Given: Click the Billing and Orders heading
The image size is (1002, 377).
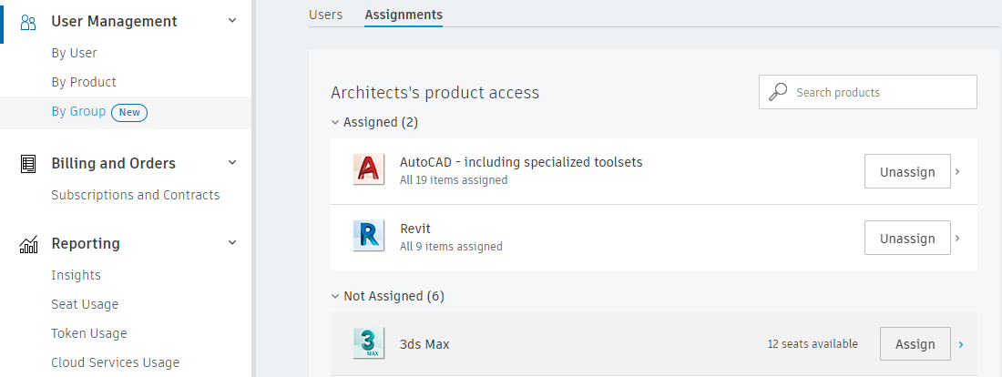Looking at the screenshot, I should pyautogui.click(x=113, y=164).
